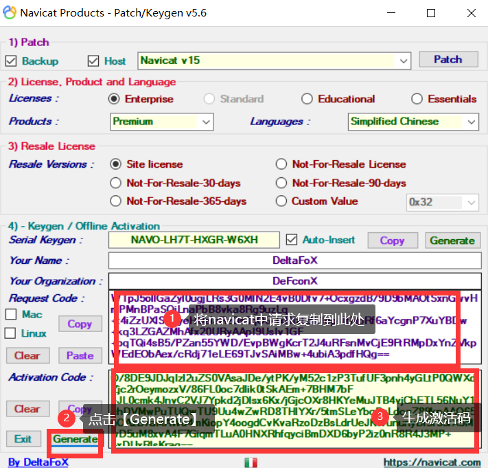Screen dimensions: 488x468
Task: Minimize the Patch/Keygen window
Action: (x=391, y=13)
